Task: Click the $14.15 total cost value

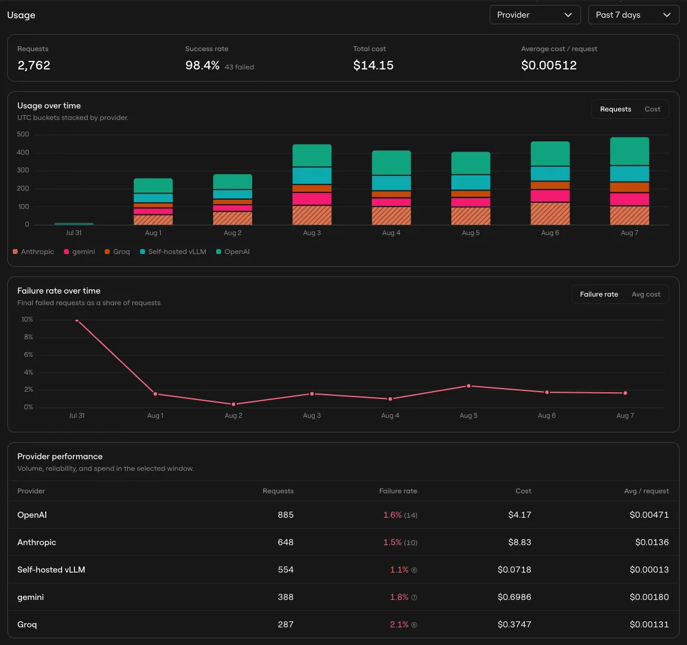Action: tap(373, 65)
